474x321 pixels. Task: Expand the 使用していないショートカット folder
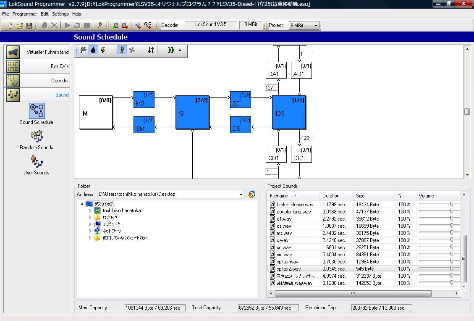pyautogui.click(x=90, y=238)
